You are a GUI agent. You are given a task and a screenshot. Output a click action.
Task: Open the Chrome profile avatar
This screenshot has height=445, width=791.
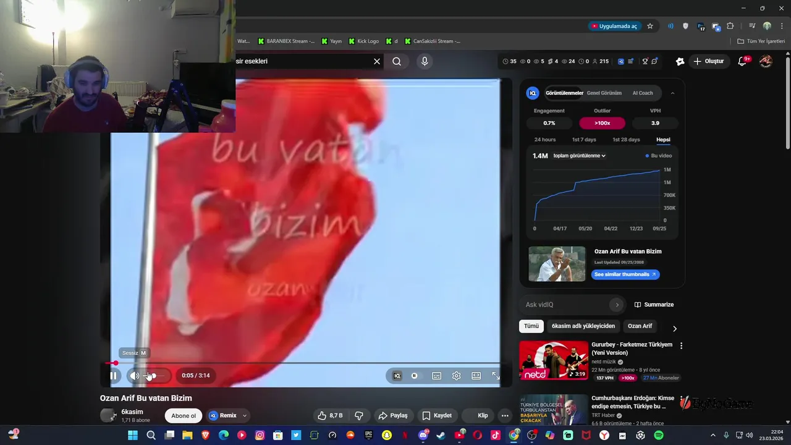point(767,26)
